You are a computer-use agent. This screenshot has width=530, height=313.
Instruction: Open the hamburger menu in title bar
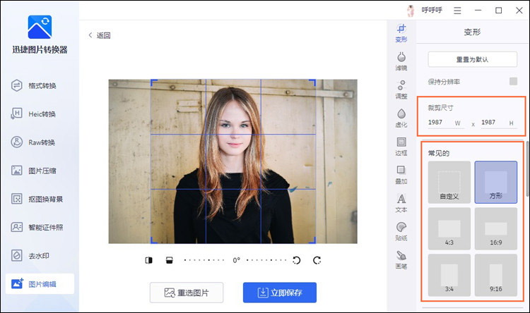458,11
